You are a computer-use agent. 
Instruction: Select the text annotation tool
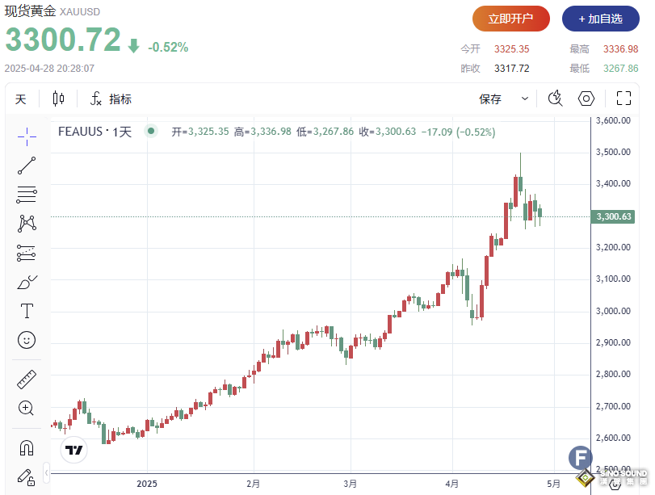click(27, 311)
